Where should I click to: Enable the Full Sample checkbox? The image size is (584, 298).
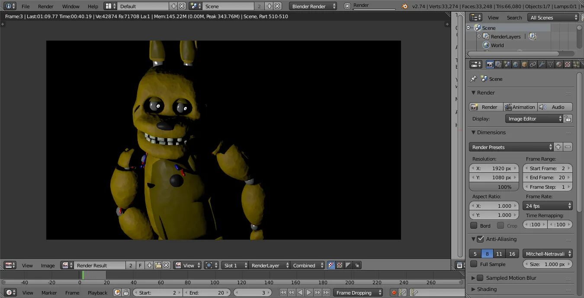473,264
